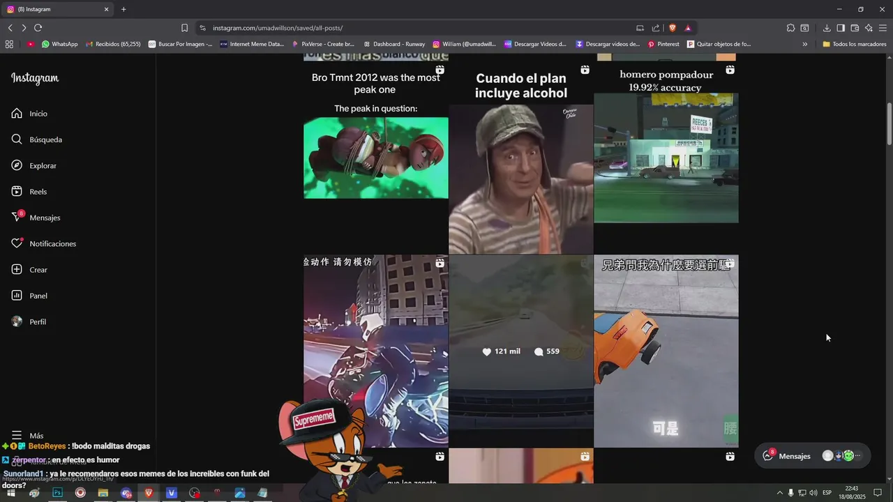The width and height of the screenshot is (893, 502).
Task: Go back with browser back arrow
Action: pyautogui.click(x=10, y=28)
